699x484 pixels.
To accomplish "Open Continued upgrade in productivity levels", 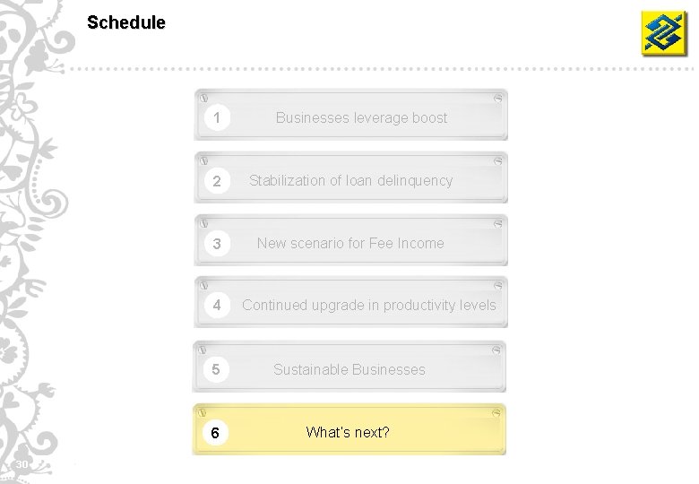I will [x=368, y=305].
